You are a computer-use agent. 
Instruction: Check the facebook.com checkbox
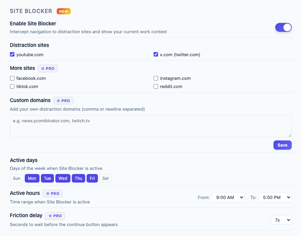tap(12, 78)
